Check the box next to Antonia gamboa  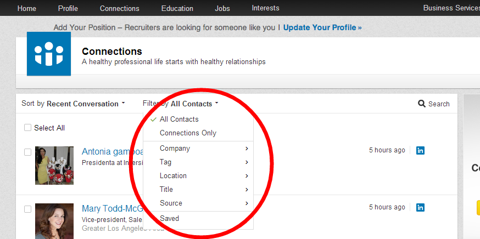(27, 152)
